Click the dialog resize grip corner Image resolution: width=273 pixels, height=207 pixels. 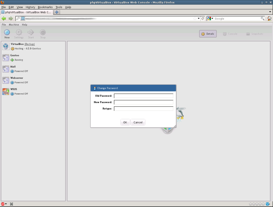point(175,126)
